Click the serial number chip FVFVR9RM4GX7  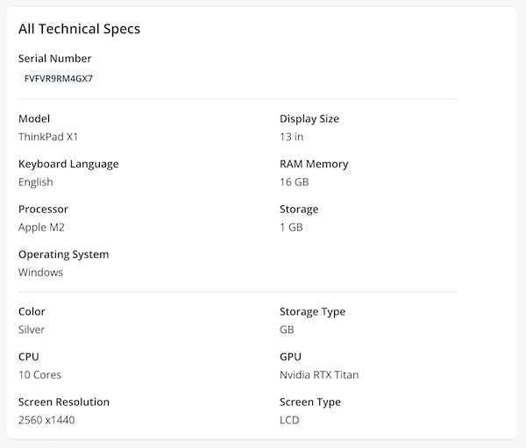[59, 79]
